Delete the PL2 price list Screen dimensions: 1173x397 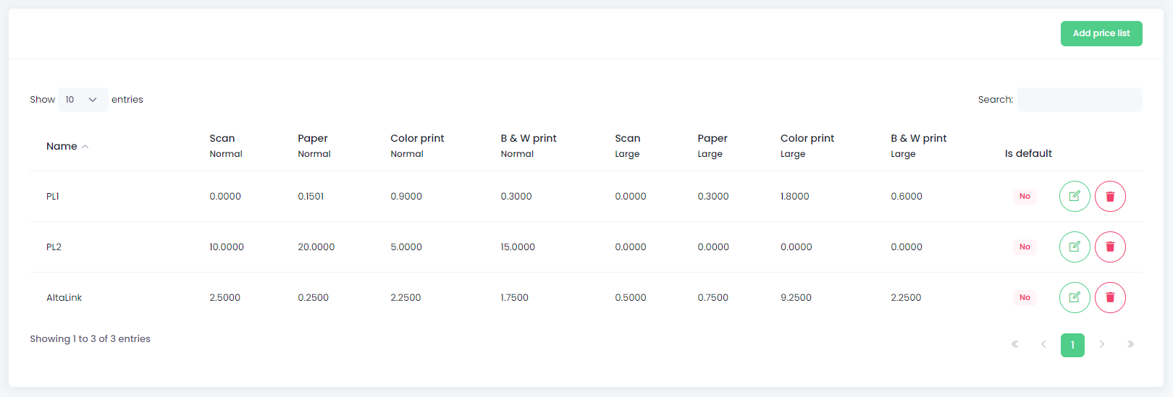click(1110, 247)
